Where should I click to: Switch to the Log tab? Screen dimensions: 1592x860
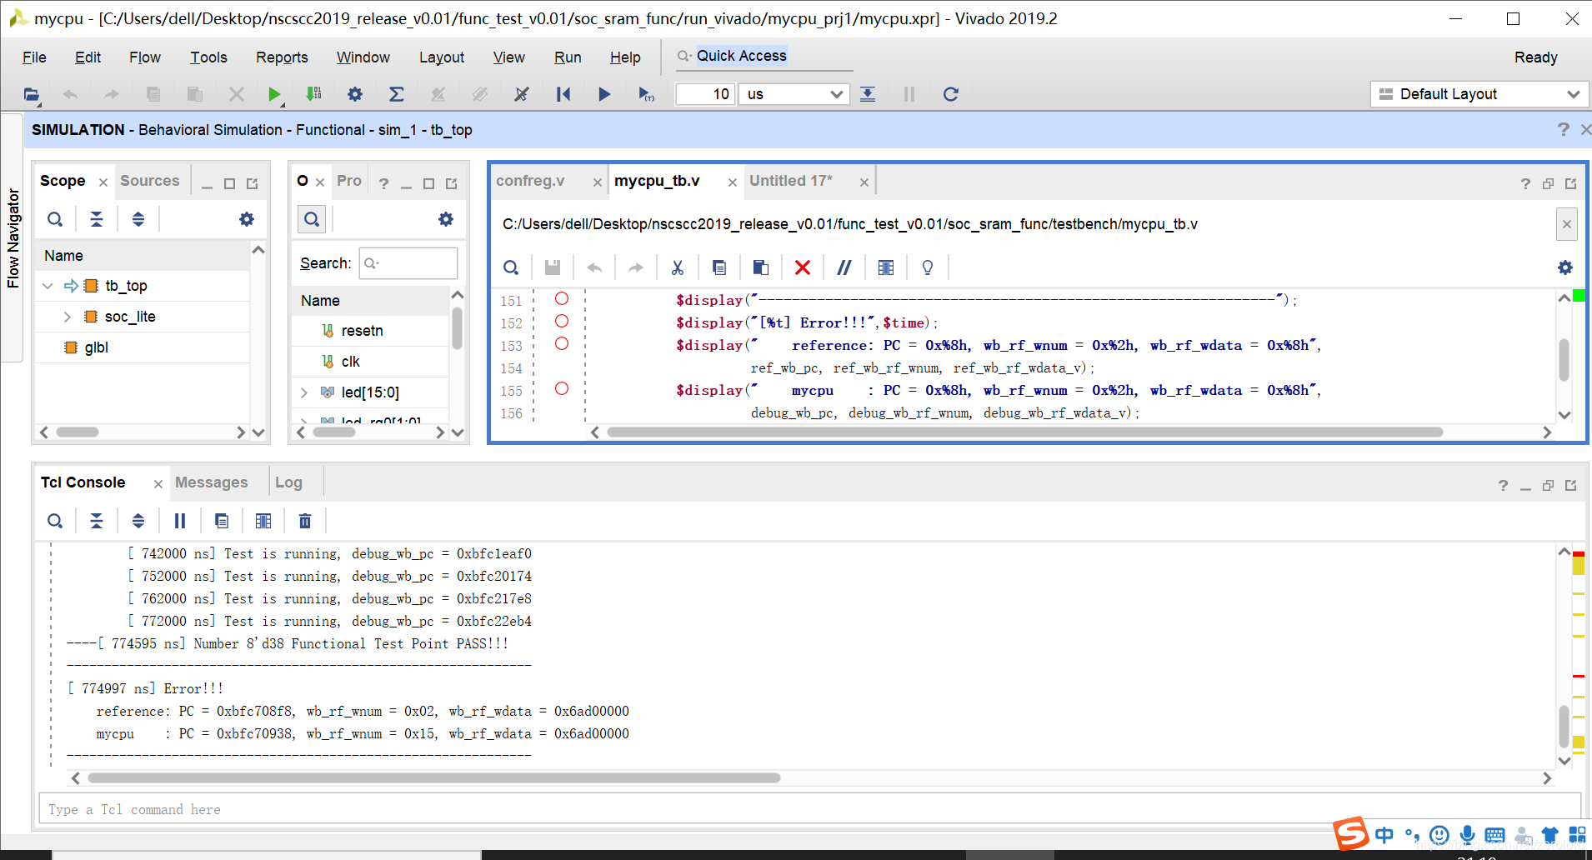coord(288,482)
